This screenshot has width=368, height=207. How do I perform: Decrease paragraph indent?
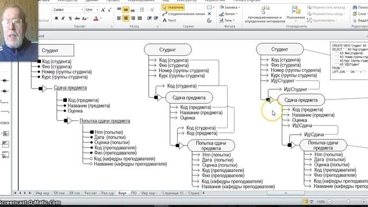149,18
